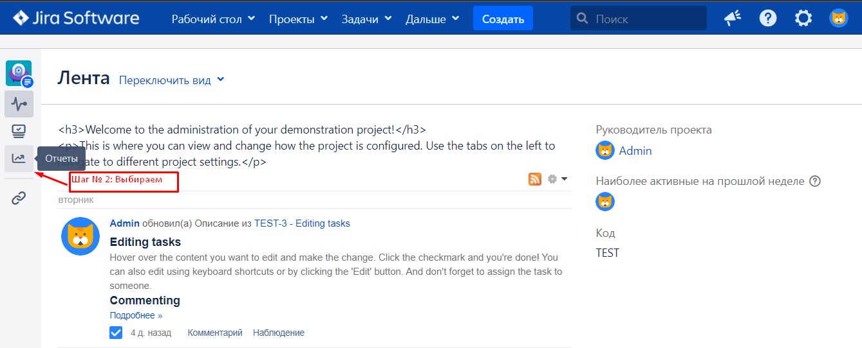
Task: Click the вторник day label
Action: (x=75, y=200)
